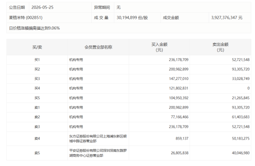
Task: Select 52,721,548 in the 卖3 row
Action: [x=241, y=127]
